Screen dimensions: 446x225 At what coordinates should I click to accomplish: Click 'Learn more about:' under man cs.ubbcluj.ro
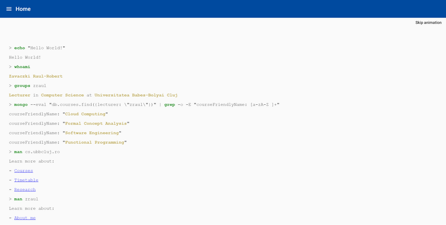click(x=32, y=161)
